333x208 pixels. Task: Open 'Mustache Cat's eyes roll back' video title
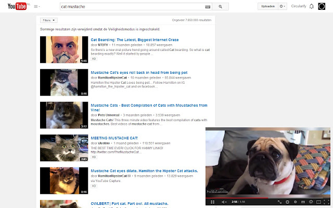pyautogui.click(x=139, y=73)
